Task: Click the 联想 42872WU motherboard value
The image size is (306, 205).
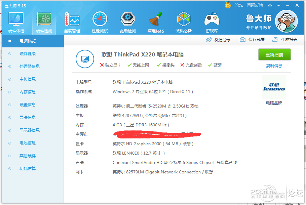Action: [150, 116]
